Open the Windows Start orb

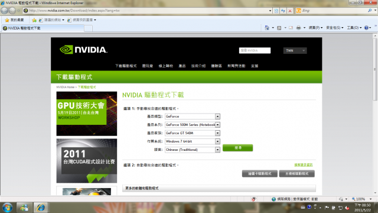click(7, 208)
